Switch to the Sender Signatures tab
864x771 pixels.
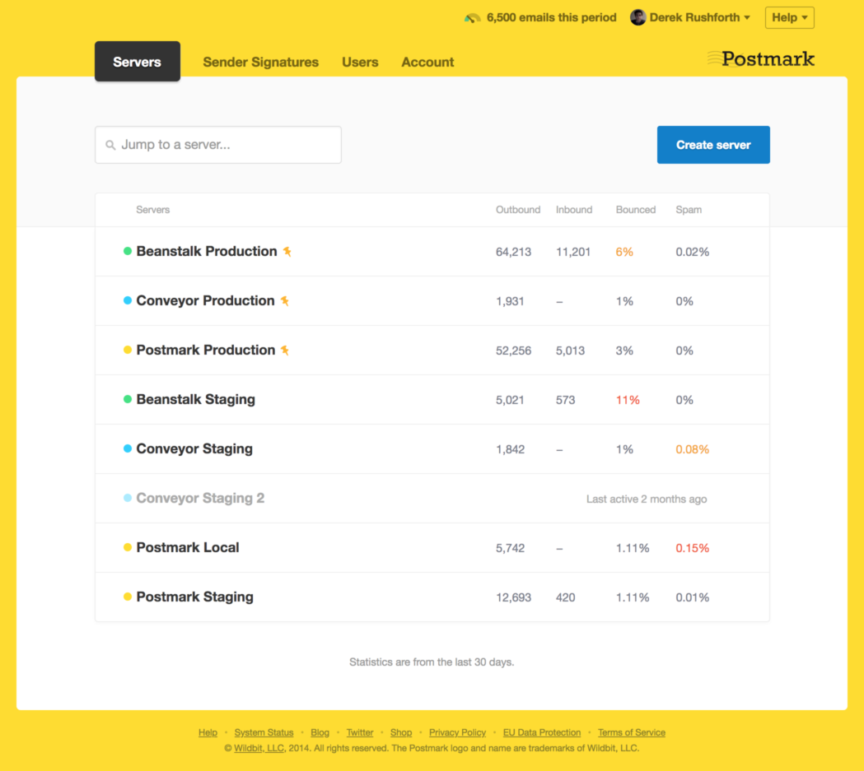coord(260,63)
